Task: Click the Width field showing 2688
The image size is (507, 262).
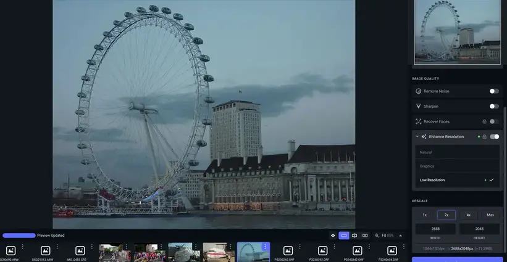Action: click(435, 229)
